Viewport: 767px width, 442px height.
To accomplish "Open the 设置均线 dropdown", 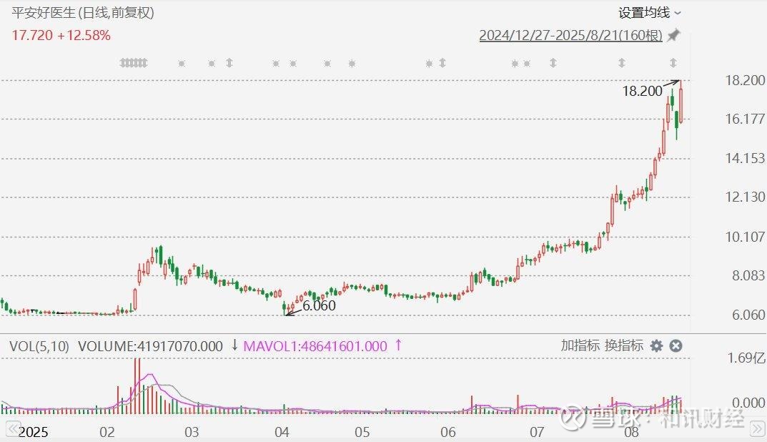I will pyautogui.click(x=650, y=13).
